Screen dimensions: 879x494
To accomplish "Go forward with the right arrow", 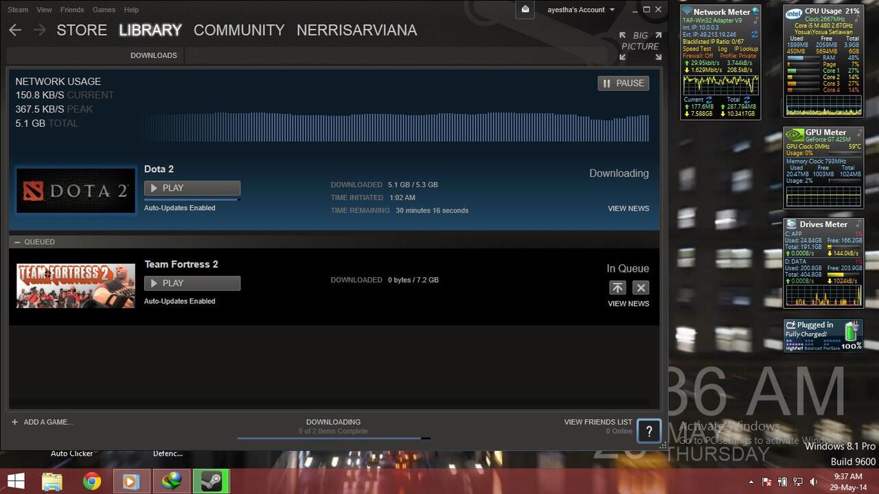I will tap(40, 30).
